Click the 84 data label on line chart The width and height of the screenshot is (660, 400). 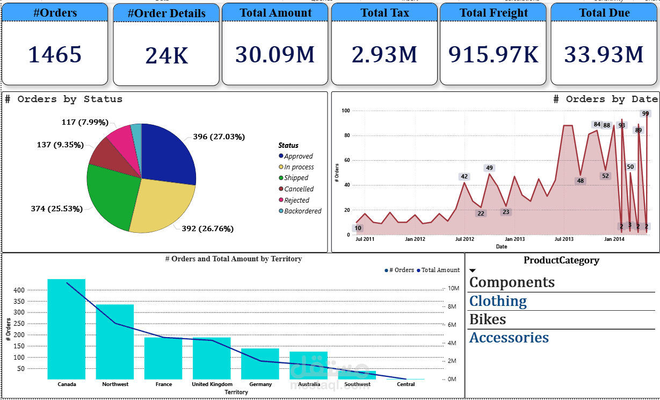tap(597, 124)
